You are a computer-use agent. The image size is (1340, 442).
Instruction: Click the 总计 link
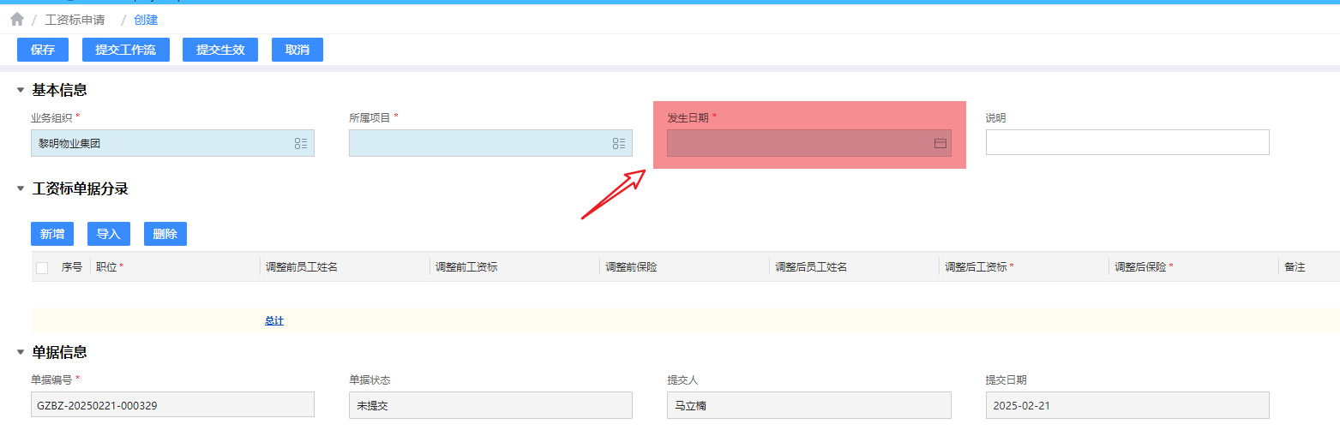pos(274,321)
